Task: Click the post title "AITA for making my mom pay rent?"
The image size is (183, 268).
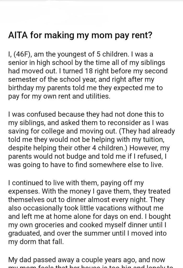Action: [80, 36]
